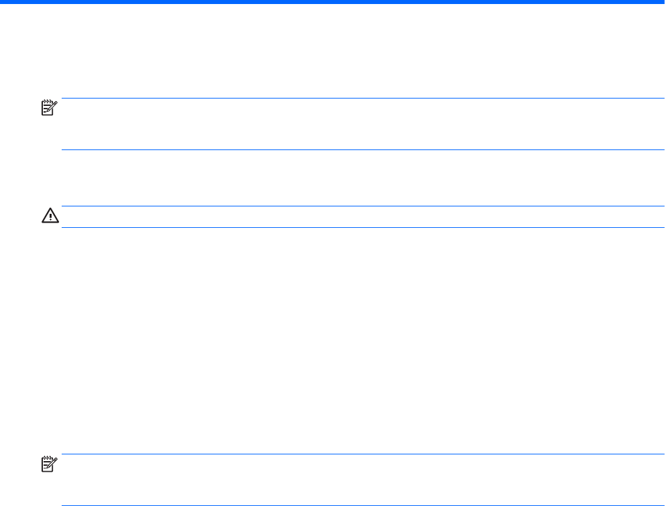
Task: Click the bottom rule of the upper note
Action: 355,149
